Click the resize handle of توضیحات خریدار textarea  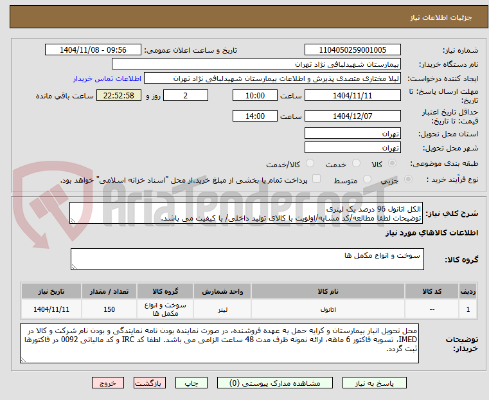click(23, 360)
